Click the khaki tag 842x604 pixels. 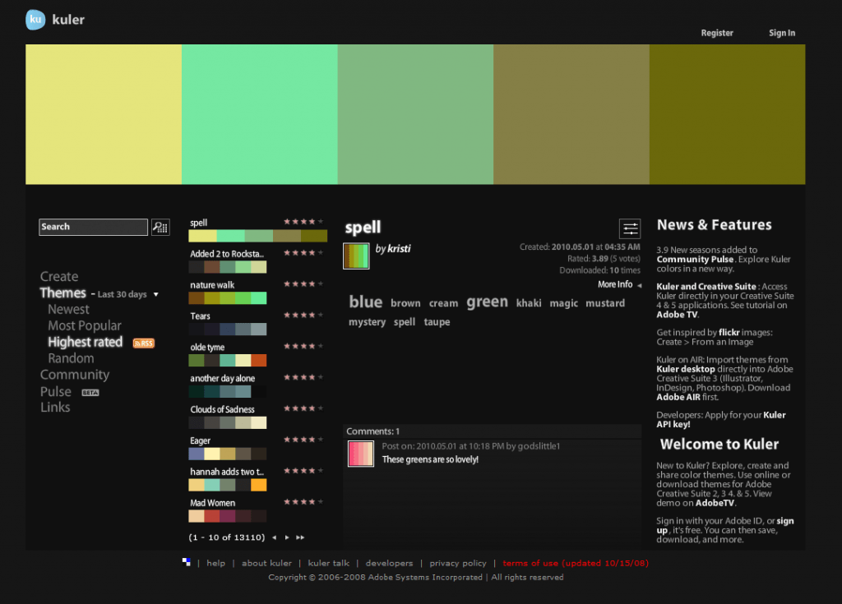click(x=529, y=303)
